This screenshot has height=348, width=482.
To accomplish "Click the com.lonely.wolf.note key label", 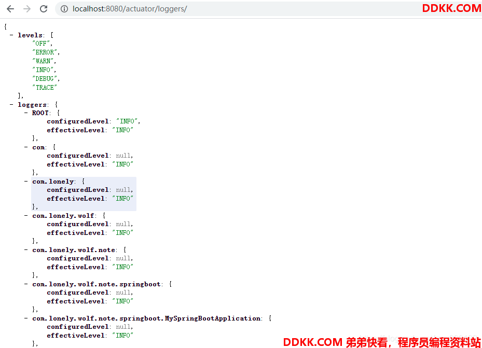I will (x=74, y=250).
